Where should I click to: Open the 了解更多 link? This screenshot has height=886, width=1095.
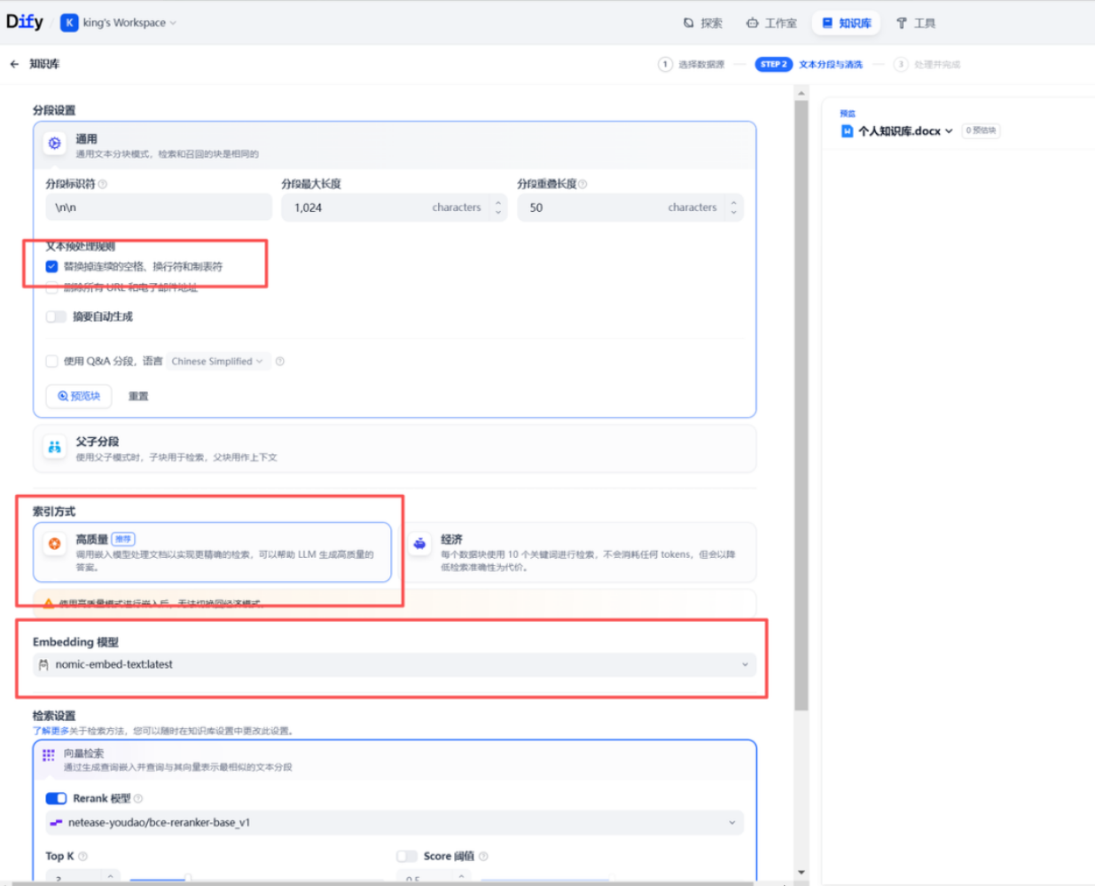click(51, 731)
